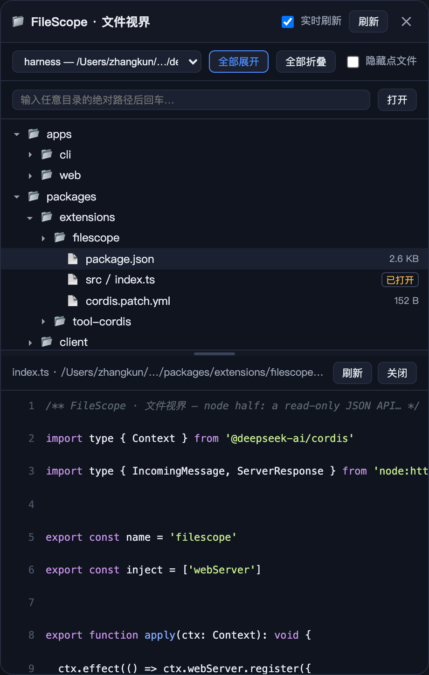Image resolution: width=429 pixels, height=675 pixels.
Task: Expand the web folder arrow
Action: 30,176
